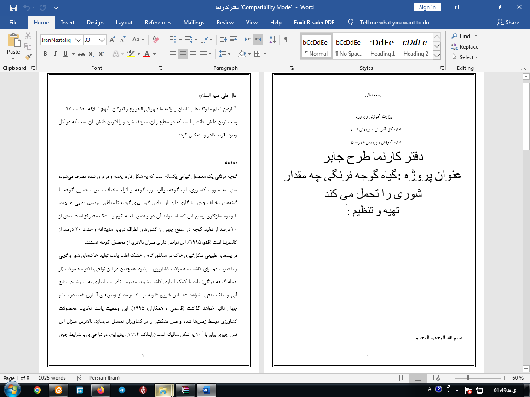This screenshot has height=397, width=530.
Task: Click the Format Painter brush icon
Action: (28, 57)
